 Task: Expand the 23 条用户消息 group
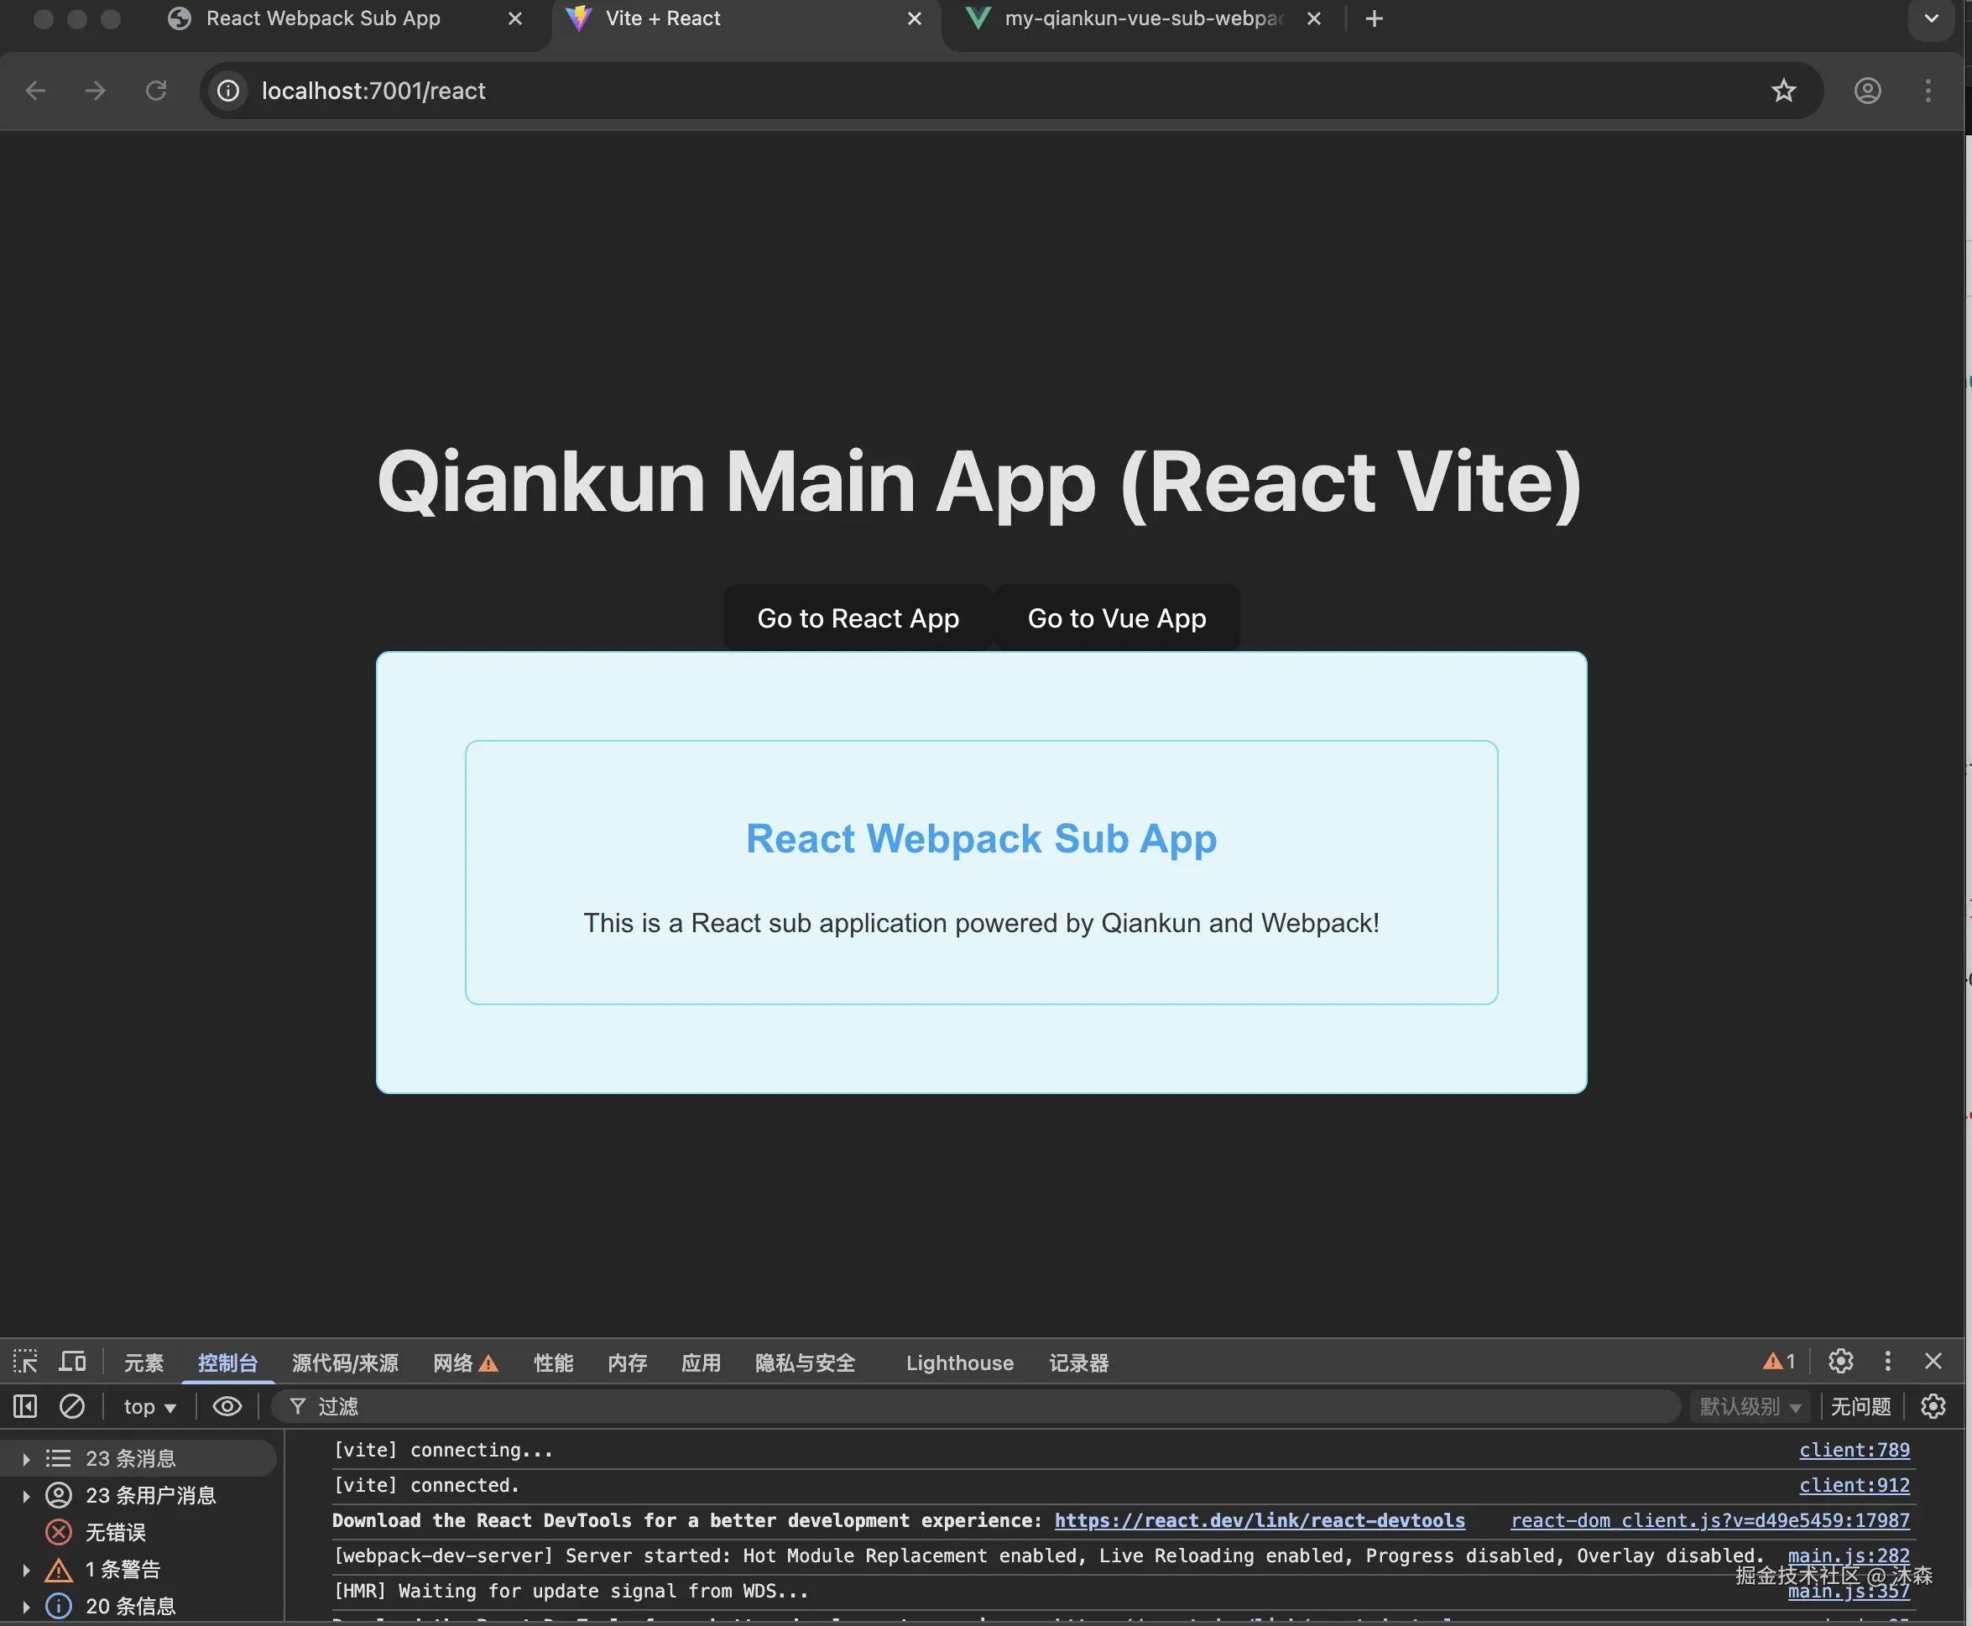[26, 1496]
